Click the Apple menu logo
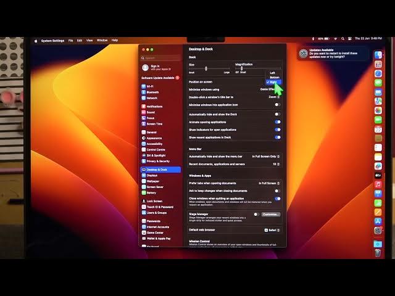 click(x=36, y=41)
